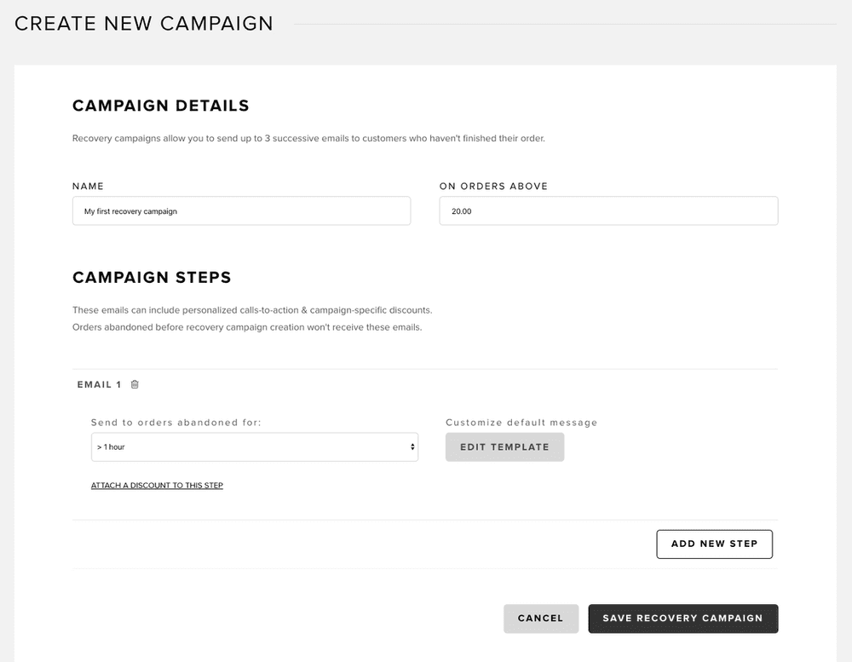Click the 'Create New Campaign' page title
The image size is (852, 662).
144,24
